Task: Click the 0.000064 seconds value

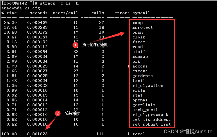Action: click(x=37, y=52)
